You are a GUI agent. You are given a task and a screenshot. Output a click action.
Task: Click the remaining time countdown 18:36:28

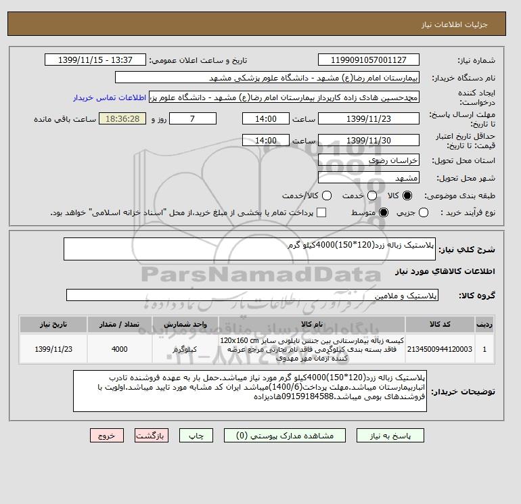(x=122, y=118)
